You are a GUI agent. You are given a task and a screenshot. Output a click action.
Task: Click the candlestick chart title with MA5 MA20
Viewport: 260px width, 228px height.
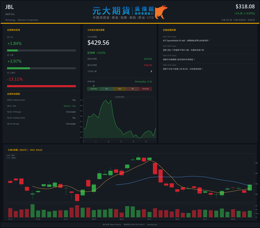click(x=25, y=150)
